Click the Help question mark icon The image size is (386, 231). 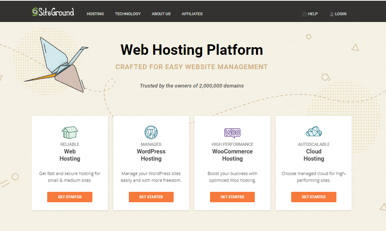click(x=304, y=14)
